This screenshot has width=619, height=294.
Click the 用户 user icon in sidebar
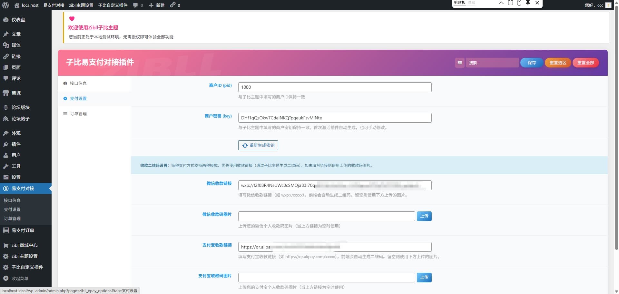point(6,155)
